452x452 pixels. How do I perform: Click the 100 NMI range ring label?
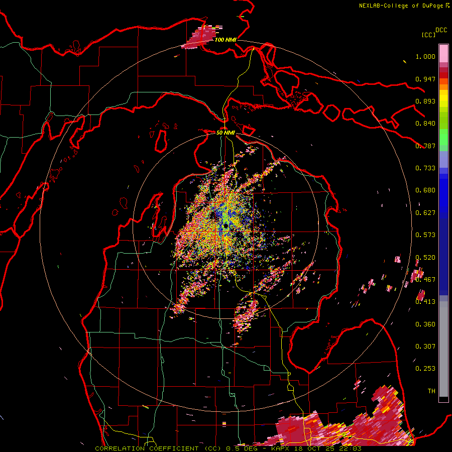click(x=225, y=40)
